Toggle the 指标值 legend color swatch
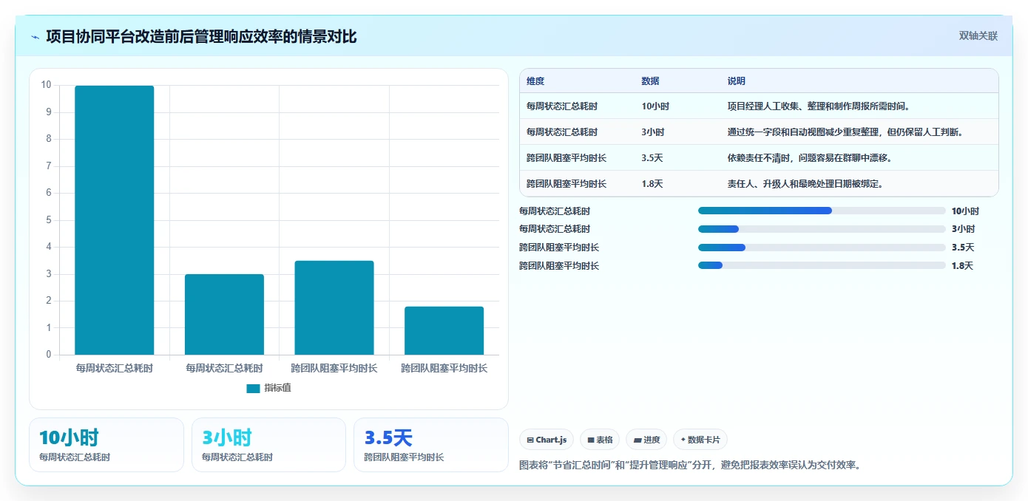This screenshot has width=1028, height=501. coord(253,388)
